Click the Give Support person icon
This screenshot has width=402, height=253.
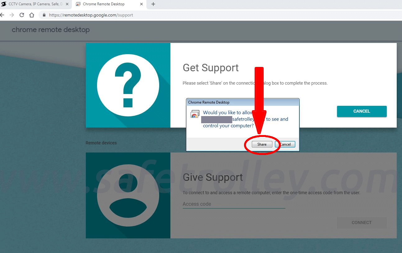click(128, 195)
